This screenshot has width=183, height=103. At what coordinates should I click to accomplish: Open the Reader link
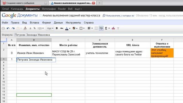(x=62, y=9)
